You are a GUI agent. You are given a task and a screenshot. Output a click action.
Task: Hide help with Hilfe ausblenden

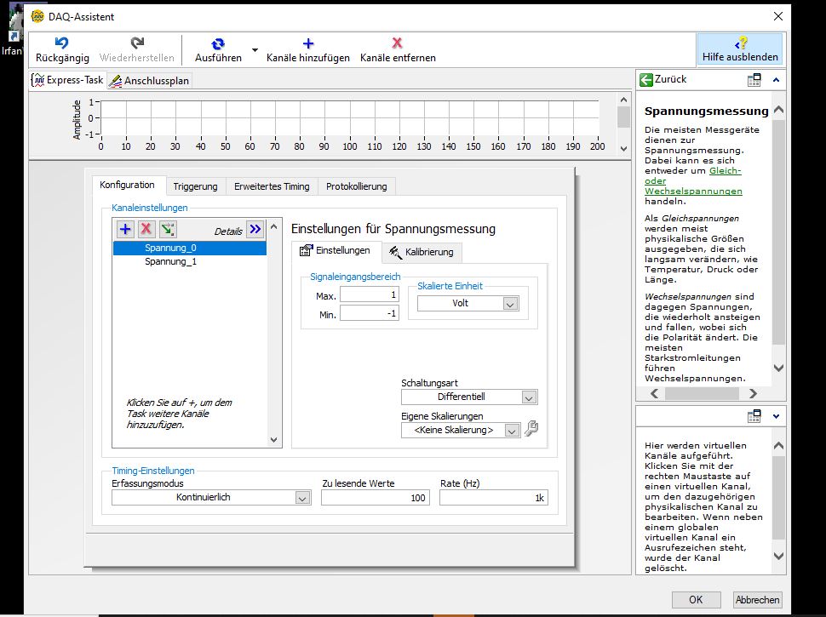(x=740, y=49)
